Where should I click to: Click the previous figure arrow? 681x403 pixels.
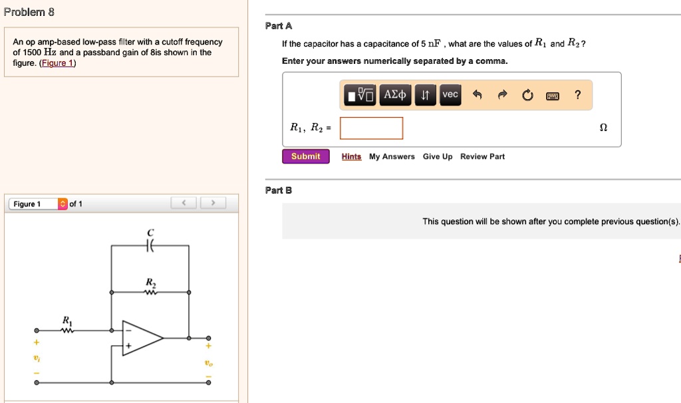[x=184, y=202]
